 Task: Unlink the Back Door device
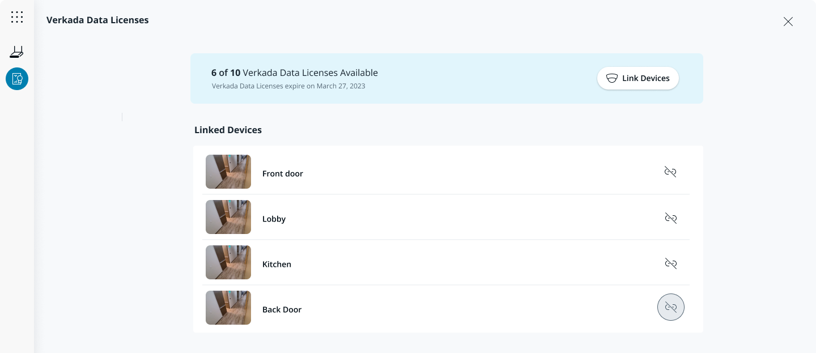[670, 307]
